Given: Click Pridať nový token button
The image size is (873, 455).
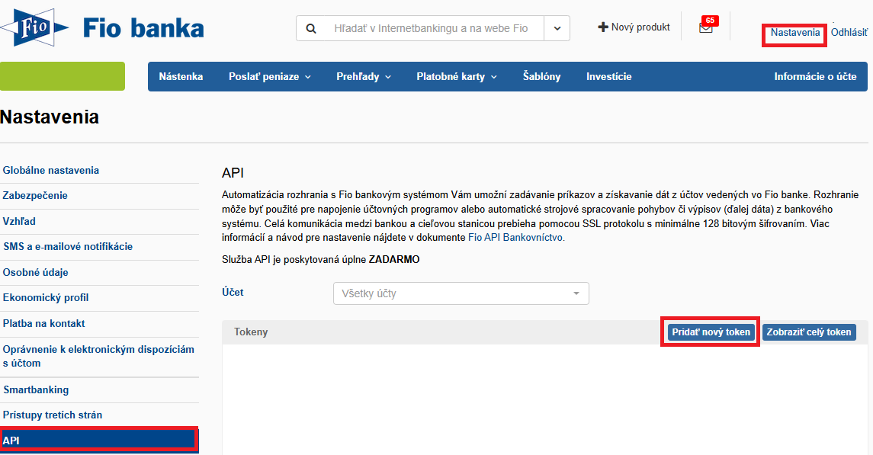Looking at the screenshot, I should click(711, 332).
